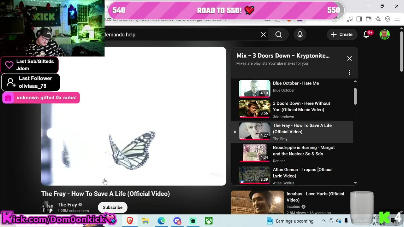The width and height of the screenshot is (404, 227).
Task: Click the playlist scrollbar thumb
Action: [355, 96]
